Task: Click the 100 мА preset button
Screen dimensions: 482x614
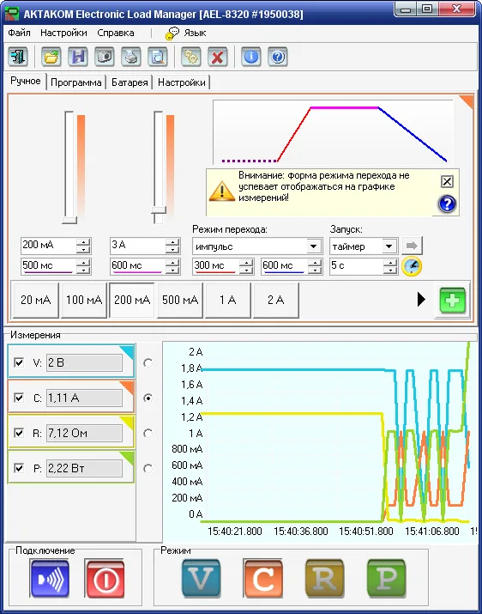Action: (x=84, y=300)
